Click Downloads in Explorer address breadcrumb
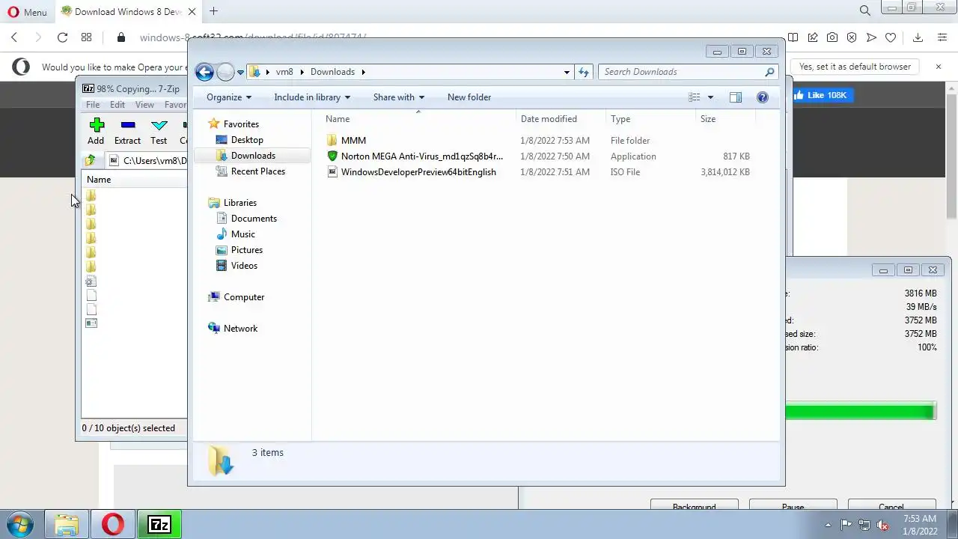 [x=332, y=72]
